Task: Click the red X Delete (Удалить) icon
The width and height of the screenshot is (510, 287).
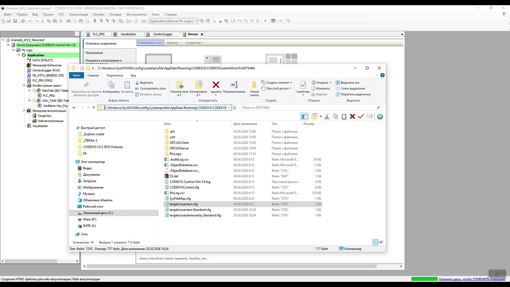Action: click(x=216, y=85)
